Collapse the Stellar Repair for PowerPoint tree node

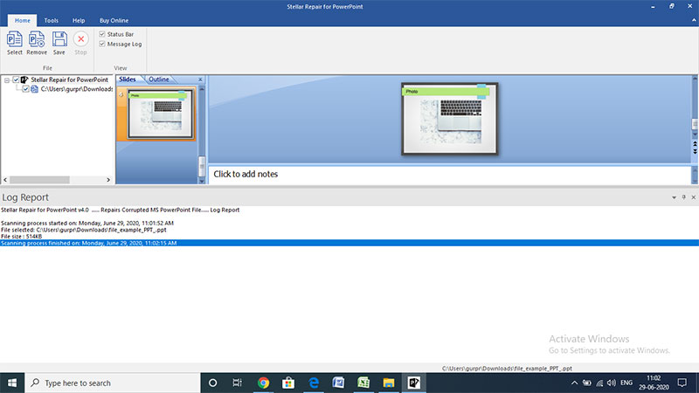click(7, 80)
